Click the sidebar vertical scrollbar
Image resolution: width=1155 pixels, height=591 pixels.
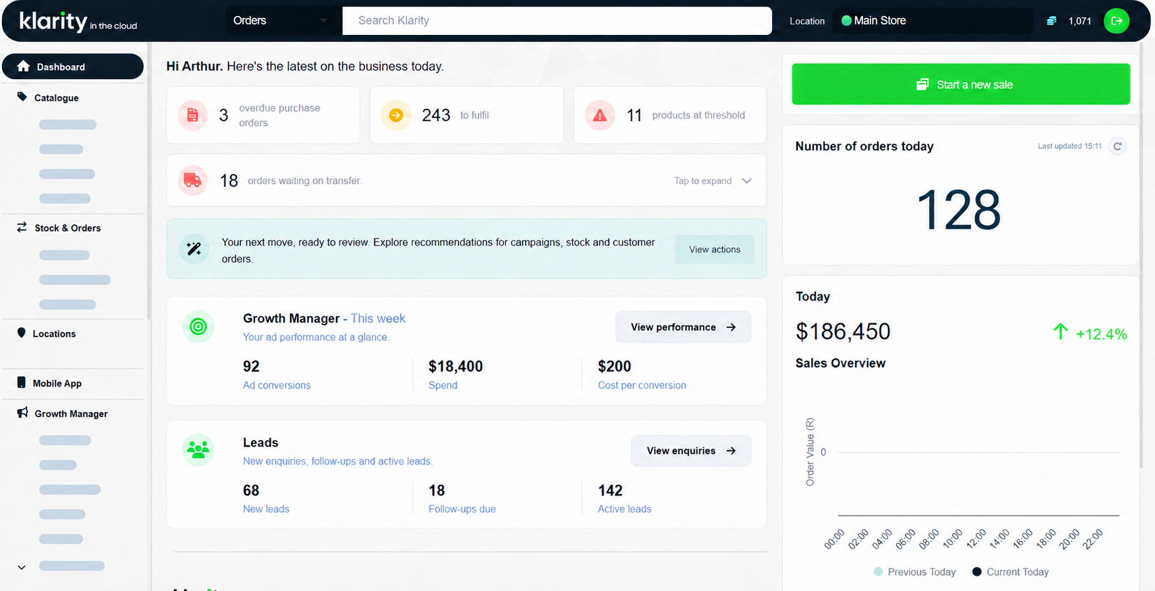pyautogui.click(x=149, y=181)
